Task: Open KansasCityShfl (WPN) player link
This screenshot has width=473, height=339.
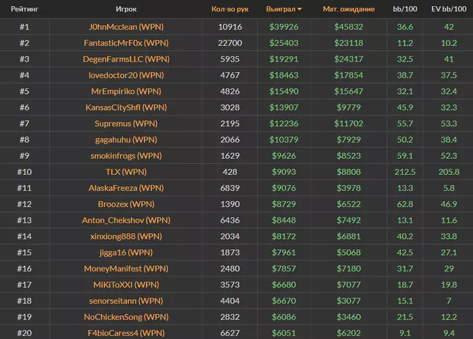Action: (126, 107)
